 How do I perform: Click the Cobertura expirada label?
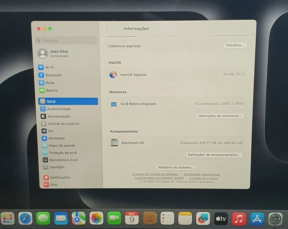(x=124, y=46)
